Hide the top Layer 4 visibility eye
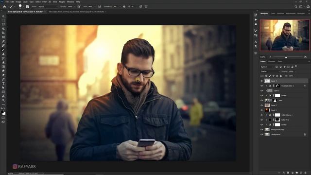The height and width of the screenshot is (175, 311). coord(261,81)
